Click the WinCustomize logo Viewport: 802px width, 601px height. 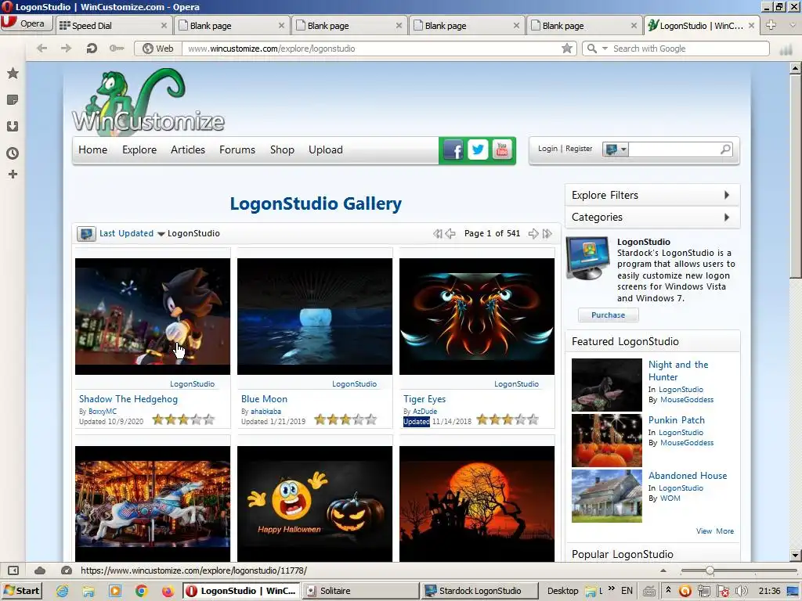[x=148, y=103]
